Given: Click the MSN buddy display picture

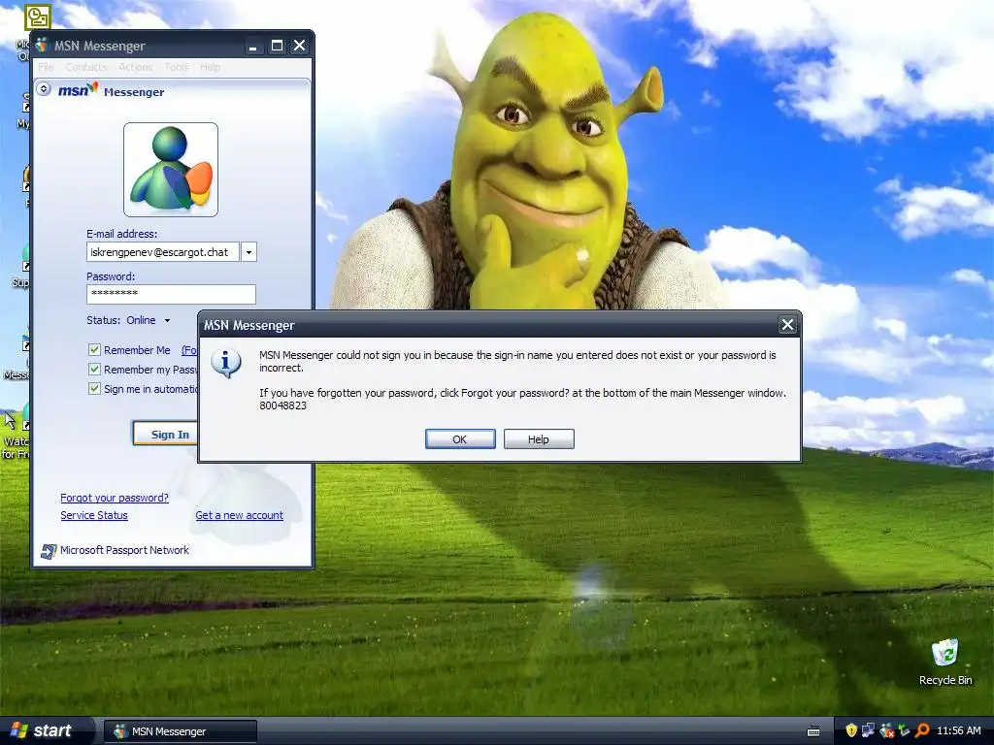Looking at the screenshot, I should [x=171, y=170].
